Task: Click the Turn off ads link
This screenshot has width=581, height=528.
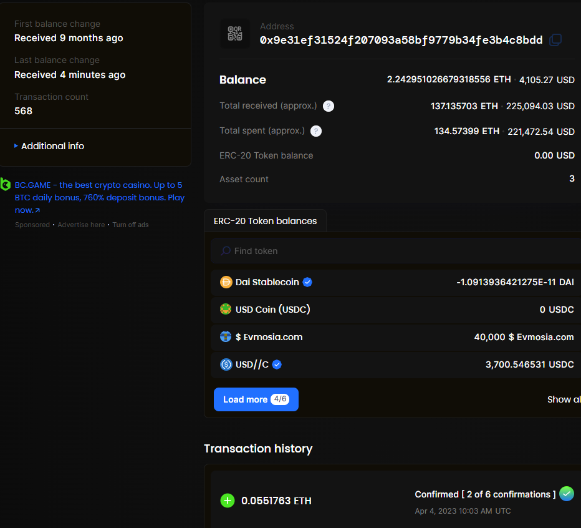Action: pos(130,225)
